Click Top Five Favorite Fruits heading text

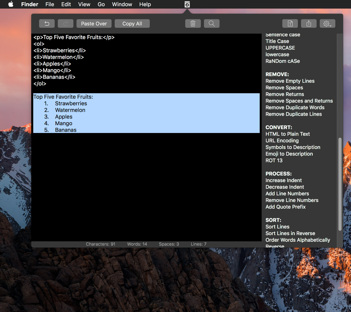(x=63, y=97)
